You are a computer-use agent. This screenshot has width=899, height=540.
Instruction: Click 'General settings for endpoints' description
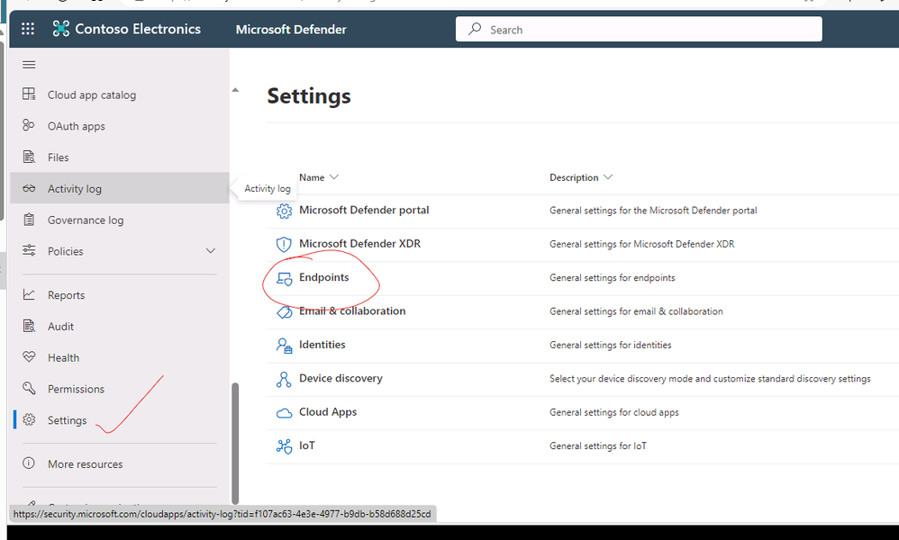(613, 278)
